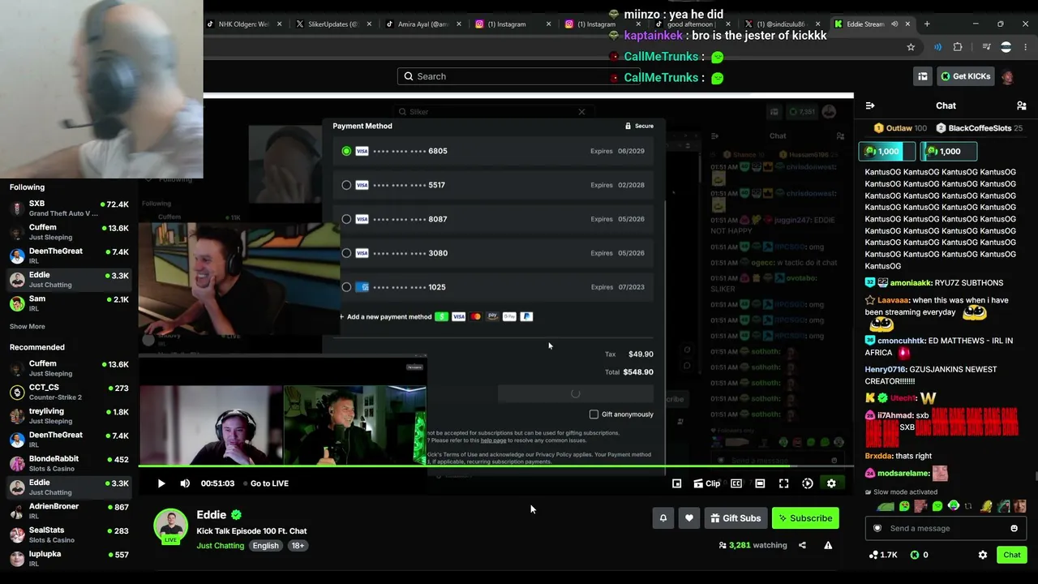Switch to the Amira Ayal TikTok tab
The width and height of the screenshot is (1038, 584).
pos(422,24)
